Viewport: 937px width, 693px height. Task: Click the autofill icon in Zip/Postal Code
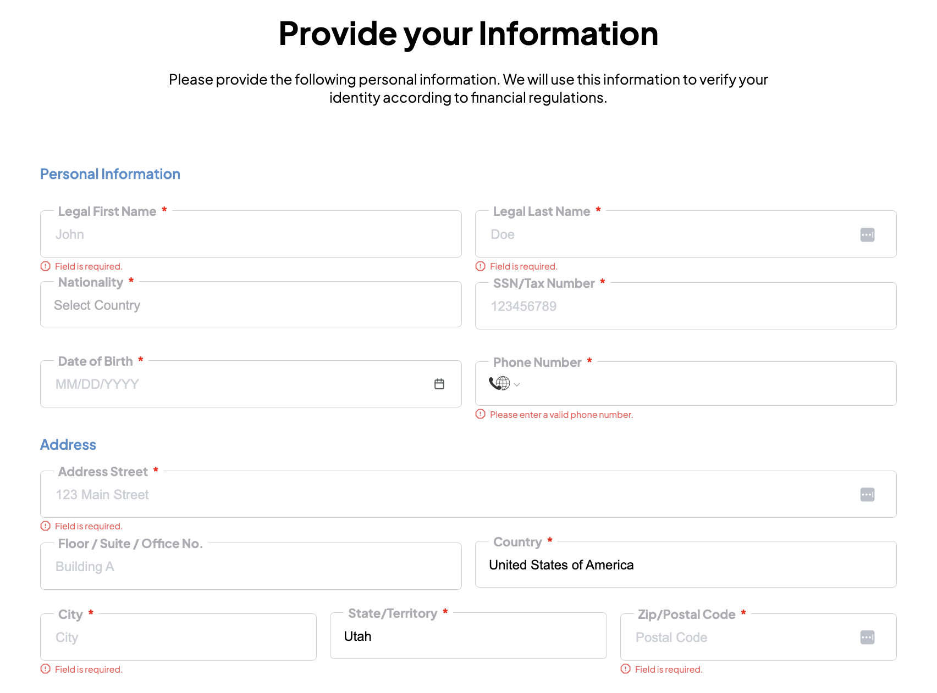point(867,638)
